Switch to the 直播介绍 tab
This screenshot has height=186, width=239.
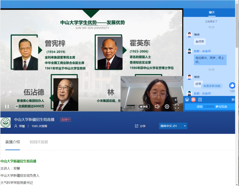12,142
